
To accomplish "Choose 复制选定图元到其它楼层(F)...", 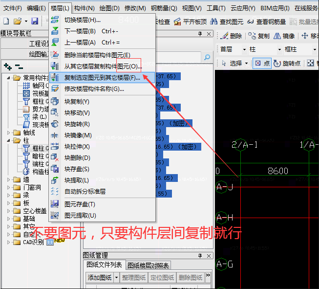I will [102, 77].
